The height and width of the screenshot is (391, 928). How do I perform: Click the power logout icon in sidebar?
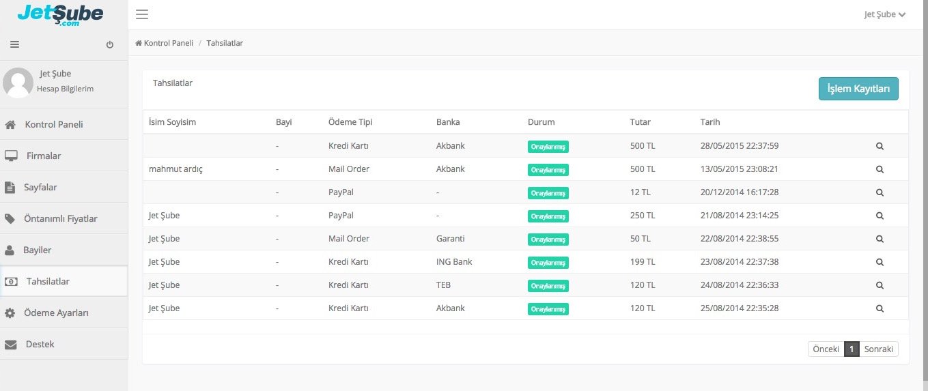click(x=110, y=45)
